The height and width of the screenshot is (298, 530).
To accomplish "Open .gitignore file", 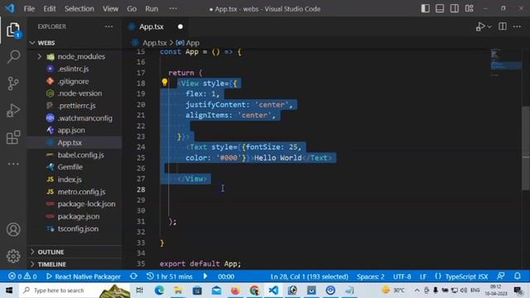I will tap(73, 81).
